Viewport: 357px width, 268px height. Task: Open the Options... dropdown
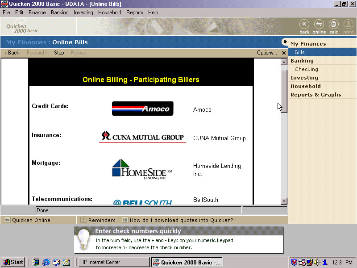point(267,53)
